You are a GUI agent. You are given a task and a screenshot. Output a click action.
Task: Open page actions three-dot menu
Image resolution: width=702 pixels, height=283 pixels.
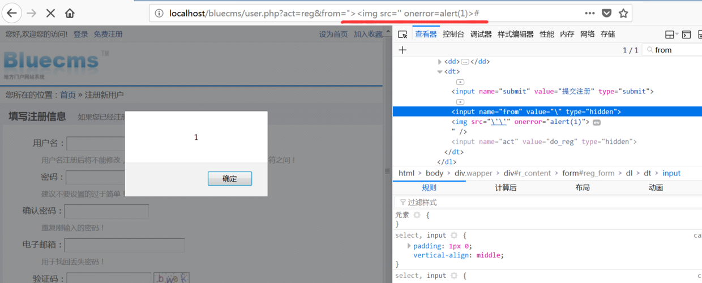click(590, 13)
